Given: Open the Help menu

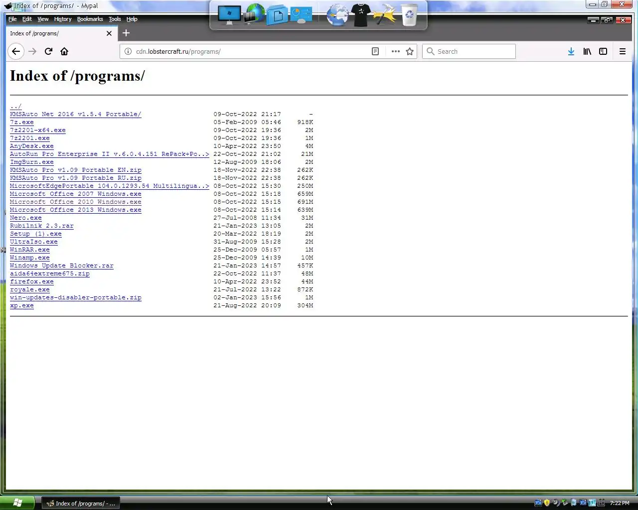Looking at the screenshot, I should point(132,19).
